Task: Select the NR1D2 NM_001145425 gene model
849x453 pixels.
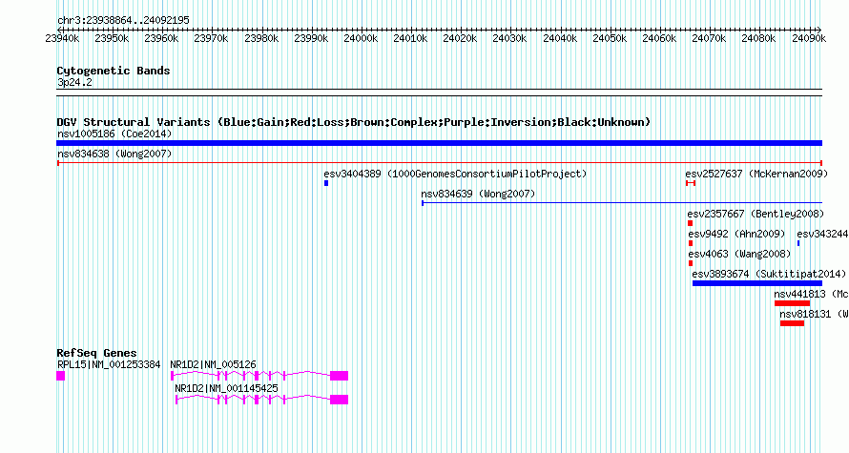Action: [261, 400]
